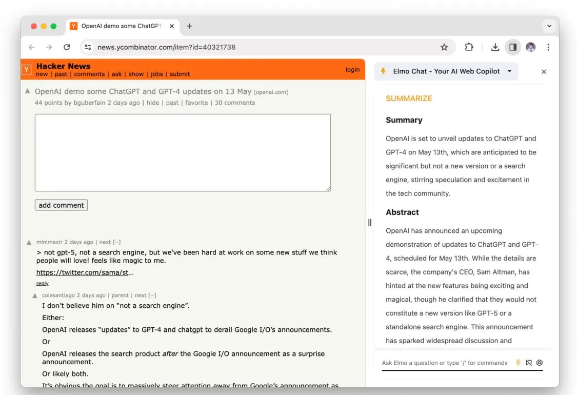
Task: Collapse colesantiago's comment with [–]
Action: point(152,295)
